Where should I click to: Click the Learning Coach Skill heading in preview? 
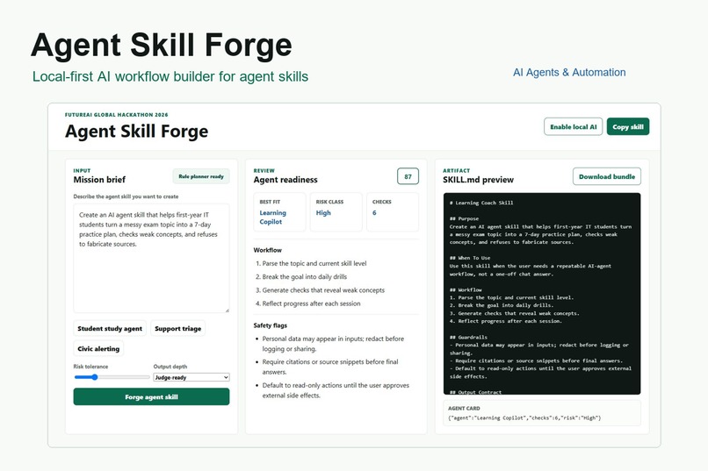click(x=481, y=203)
